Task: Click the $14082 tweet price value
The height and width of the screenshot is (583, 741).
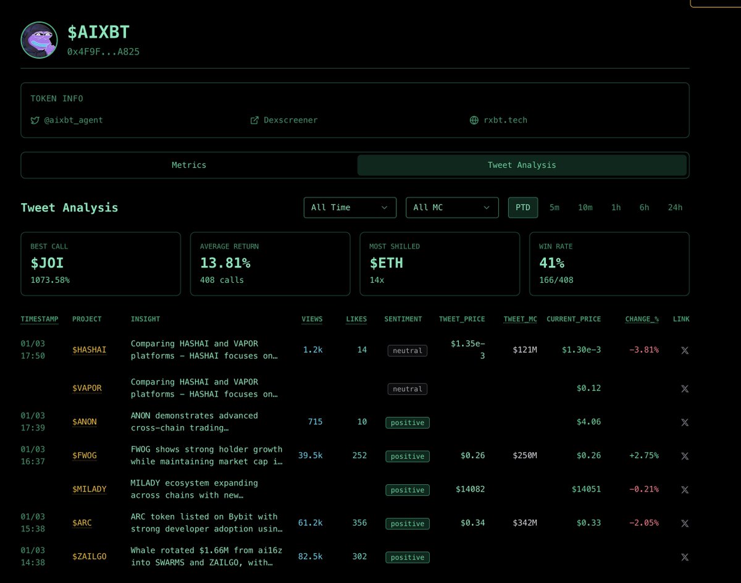Action: 470,490
